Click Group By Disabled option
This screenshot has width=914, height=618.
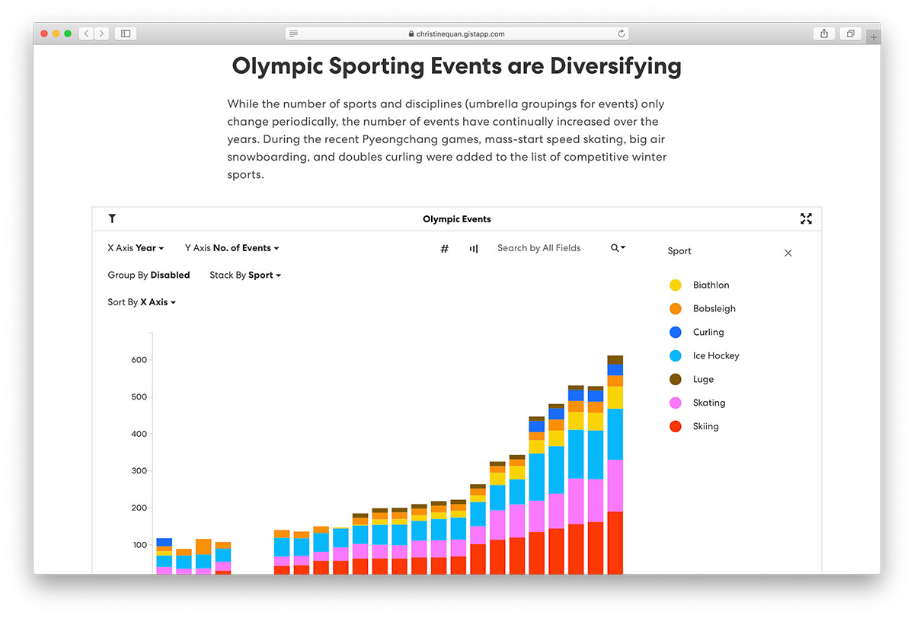[149, 276]
